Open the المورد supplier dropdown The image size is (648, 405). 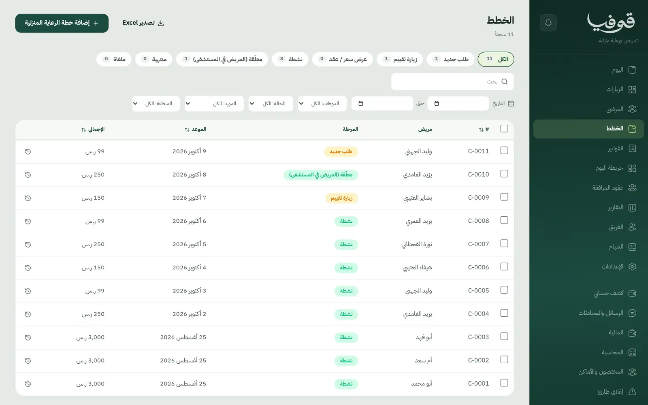[214, 104]
